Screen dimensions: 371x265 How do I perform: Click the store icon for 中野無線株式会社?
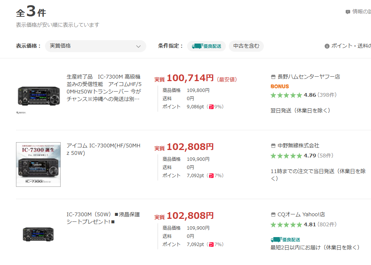(x=273, y=146)
